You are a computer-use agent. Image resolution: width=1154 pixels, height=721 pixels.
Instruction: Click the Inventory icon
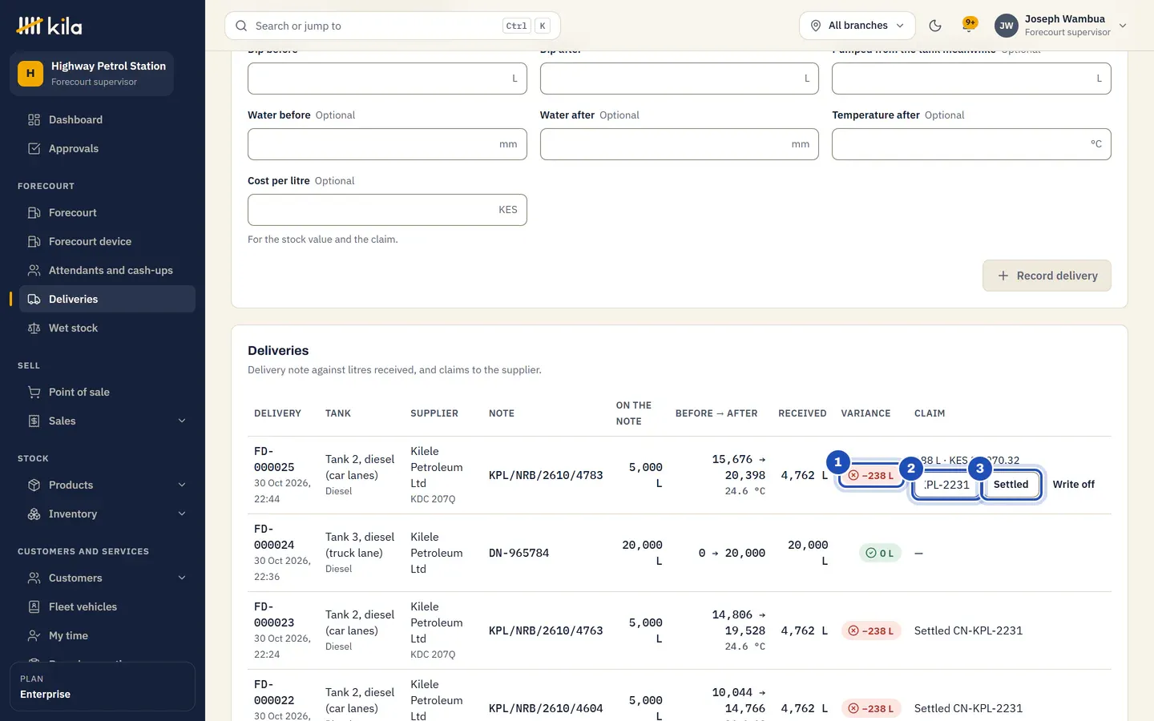34,514
